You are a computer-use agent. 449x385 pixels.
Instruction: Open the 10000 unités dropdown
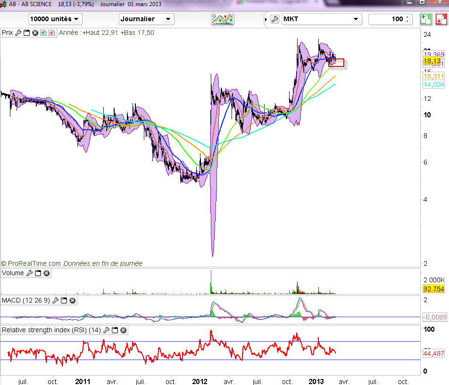point(55,19)
